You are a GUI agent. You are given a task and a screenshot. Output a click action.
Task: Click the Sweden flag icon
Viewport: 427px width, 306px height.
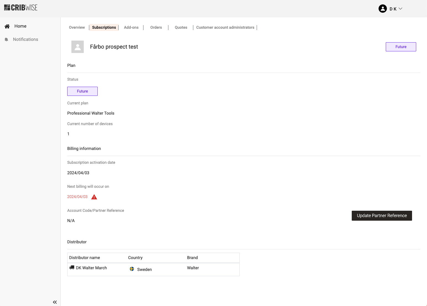coord(132,269)
